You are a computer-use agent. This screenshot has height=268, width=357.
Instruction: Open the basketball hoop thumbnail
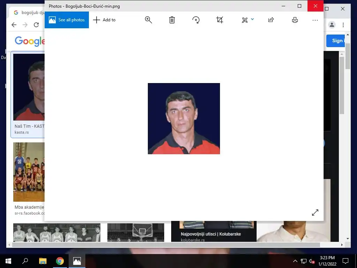(136, 232)
